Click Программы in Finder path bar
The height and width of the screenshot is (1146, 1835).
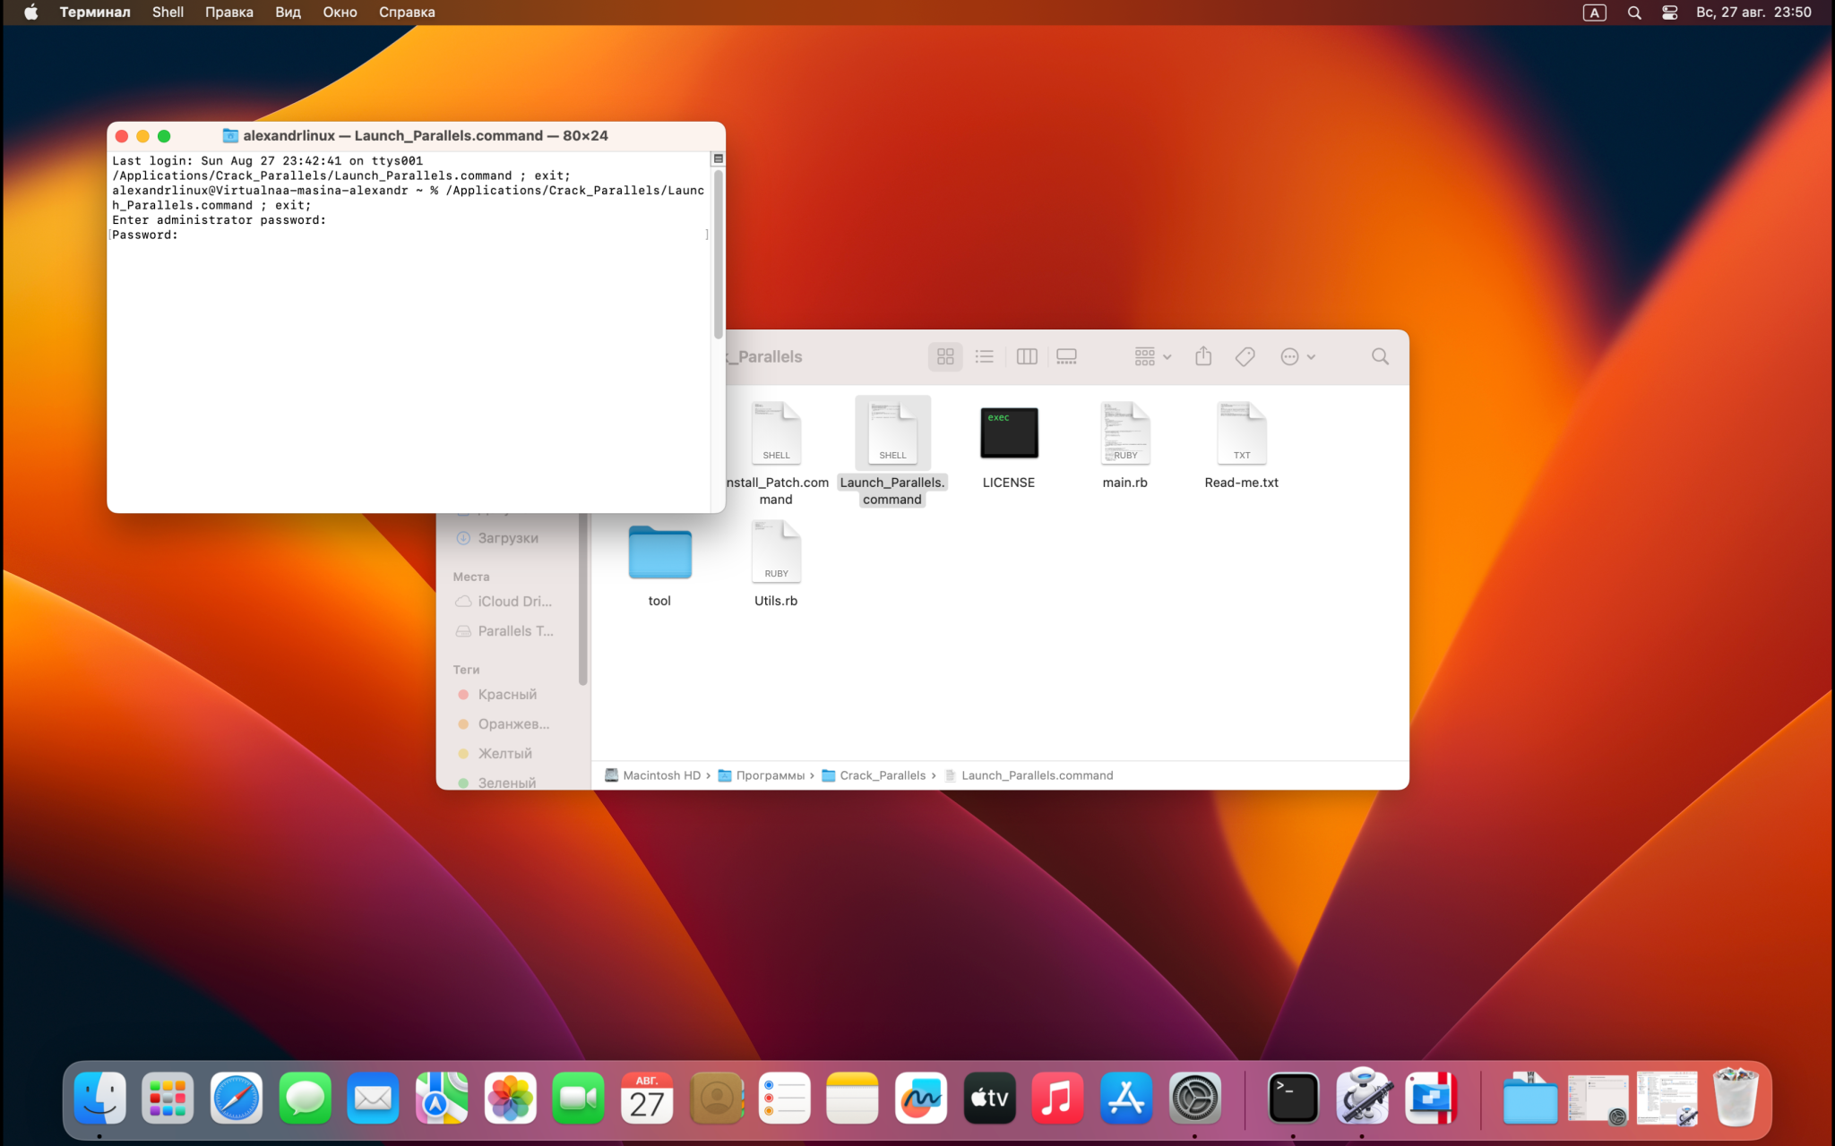point(762,775)
